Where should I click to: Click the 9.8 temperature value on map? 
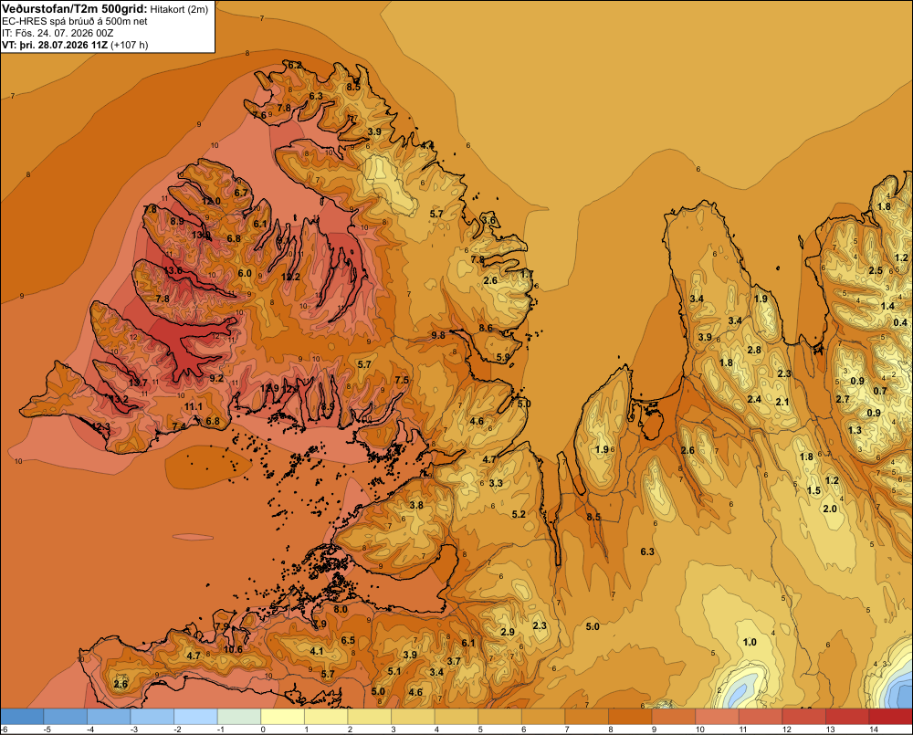coord(438,335)
